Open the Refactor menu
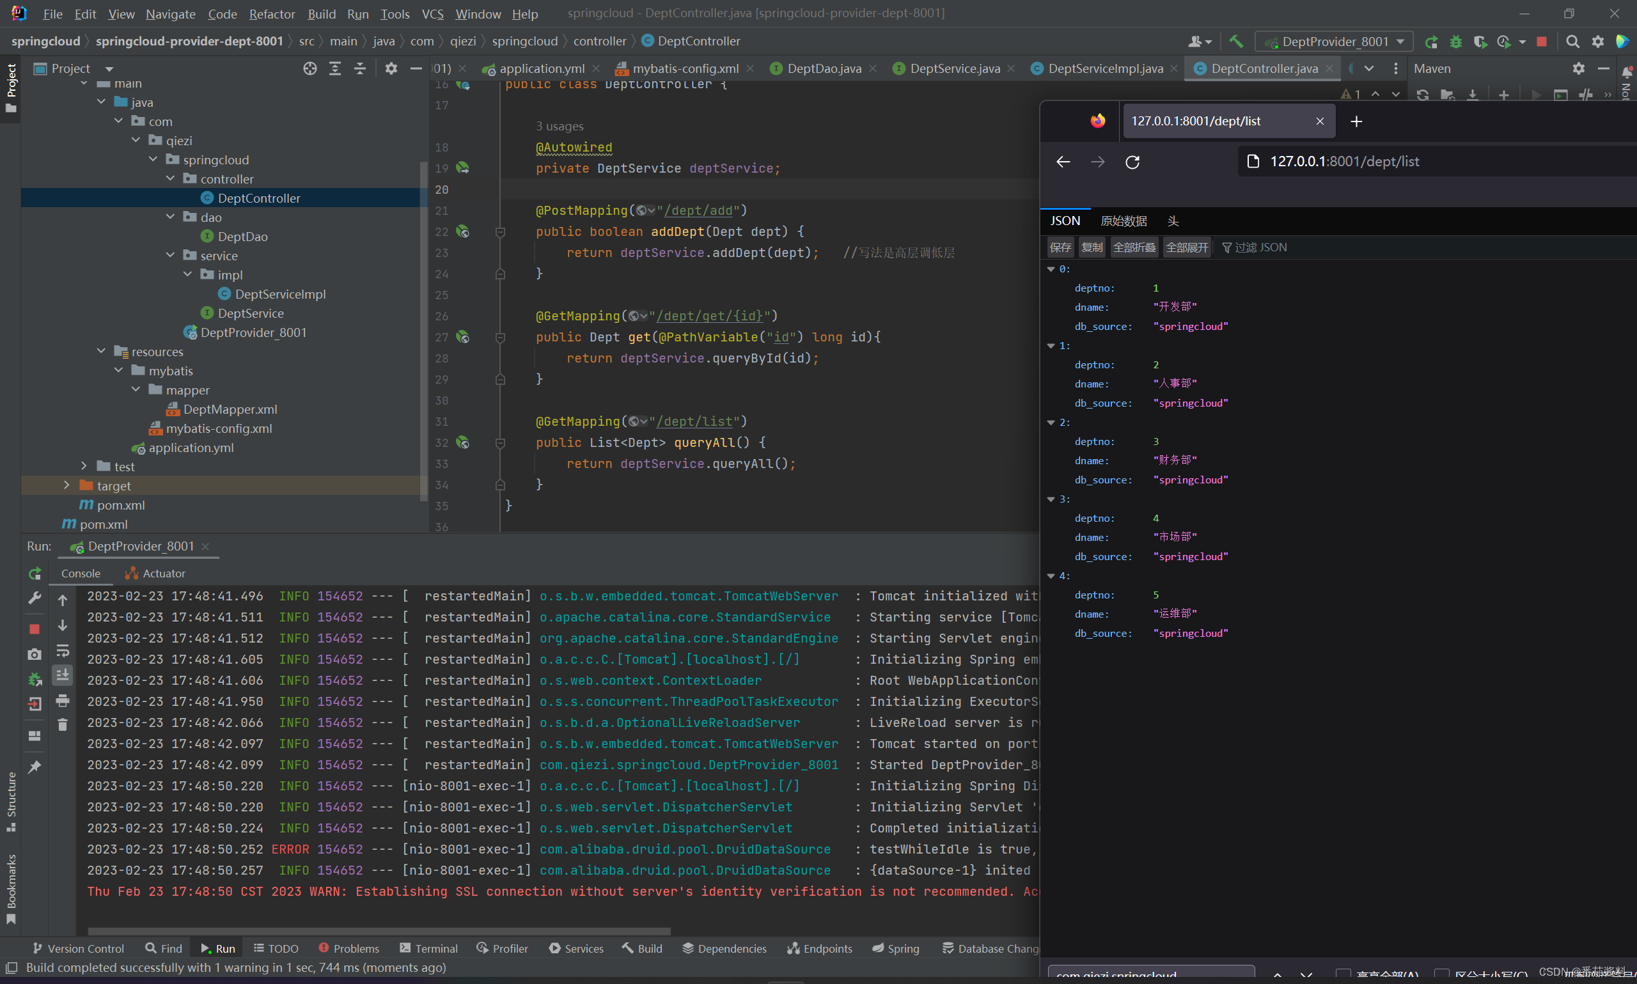The height and width of the screenshot is (984, 1637). [x=272, y=14]
